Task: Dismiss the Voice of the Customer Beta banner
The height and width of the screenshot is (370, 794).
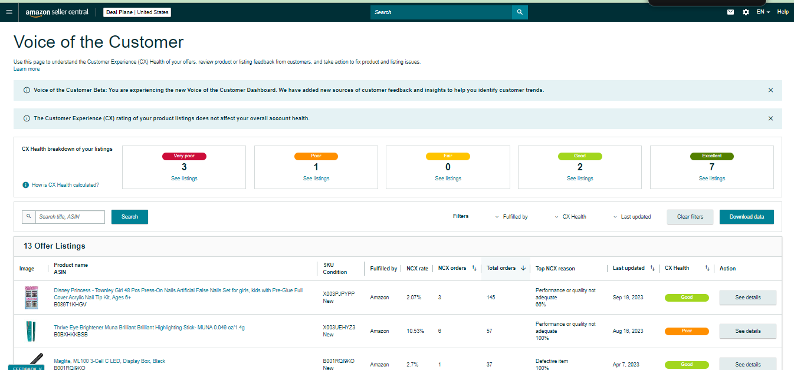Action: pos(770,90)
